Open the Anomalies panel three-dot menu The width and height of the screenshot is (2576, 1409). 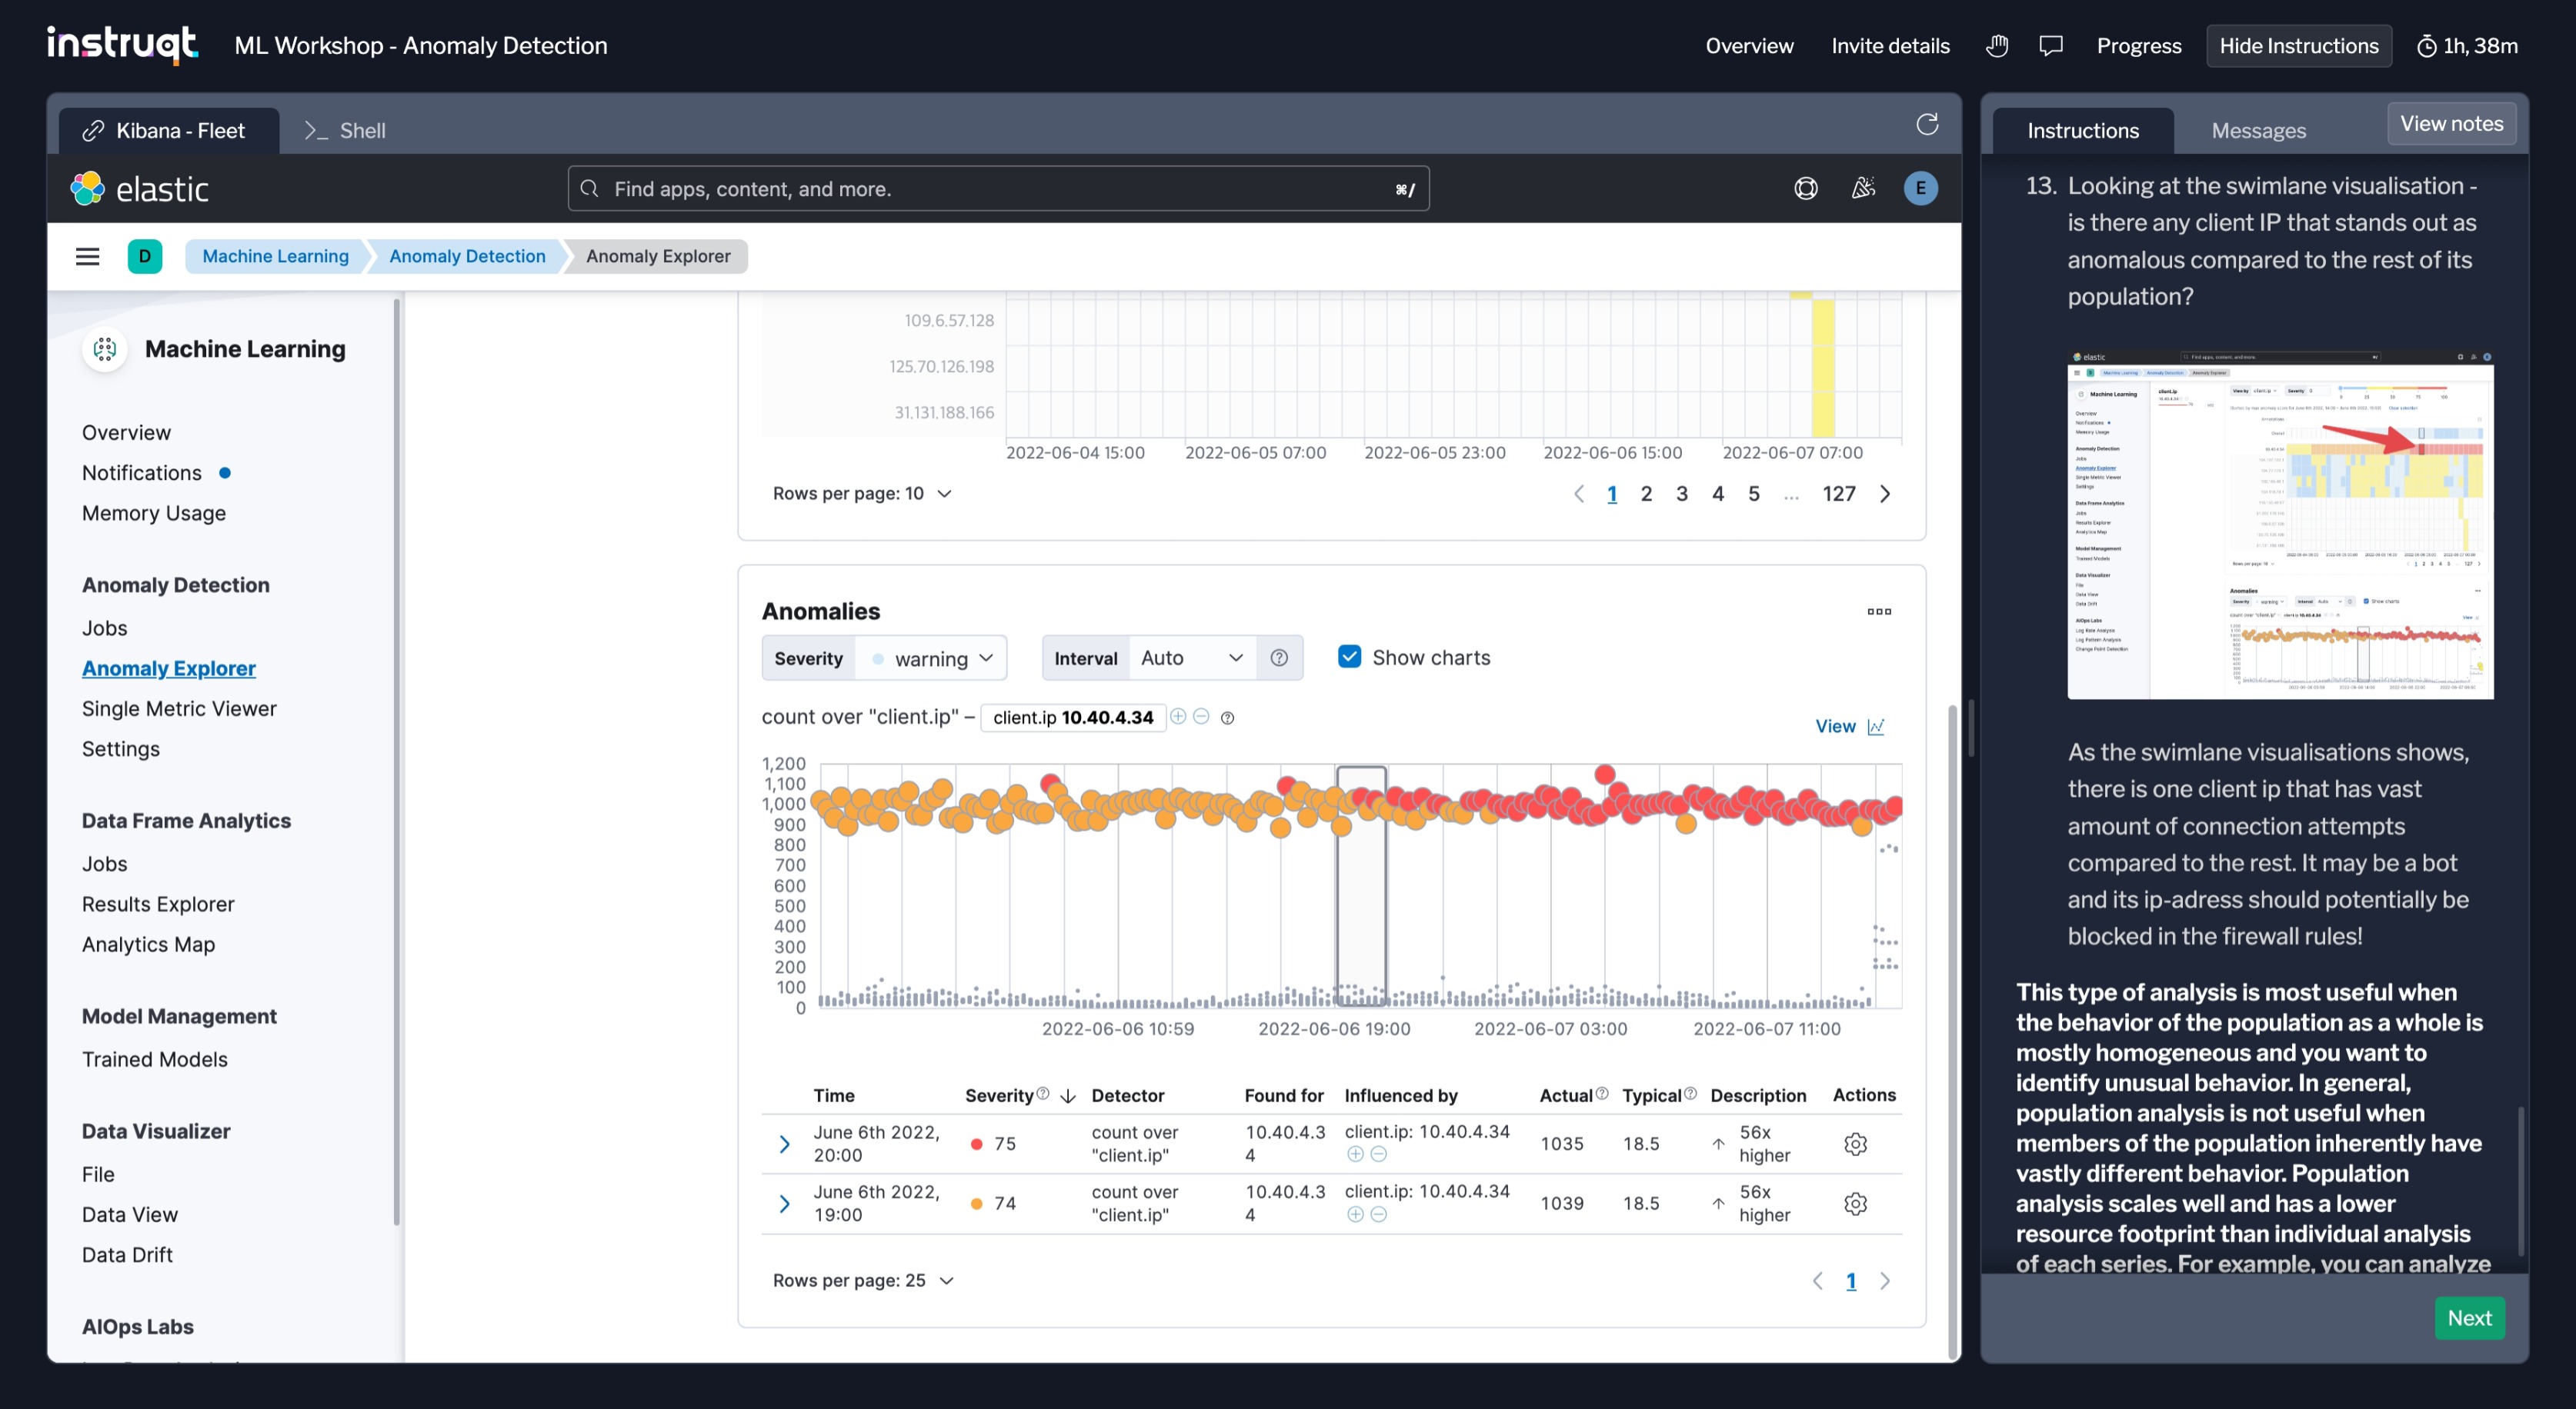pyautogui.click(x=1879, y=611)
